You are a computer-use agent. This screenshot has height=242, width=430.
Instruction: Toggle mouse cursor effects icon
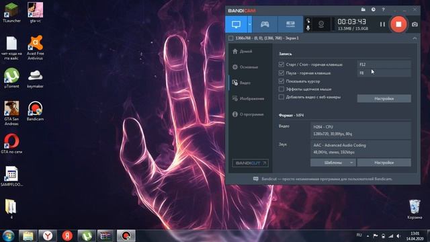click(308, 21)
